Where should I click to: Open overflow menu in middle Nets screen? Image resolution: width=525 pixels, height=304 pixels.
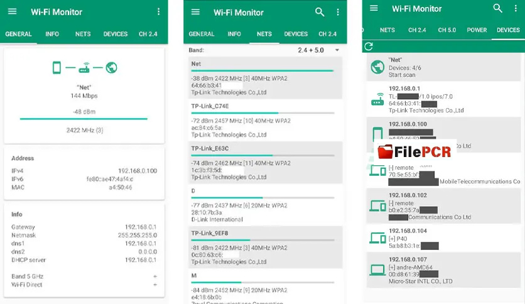point(337,13)
